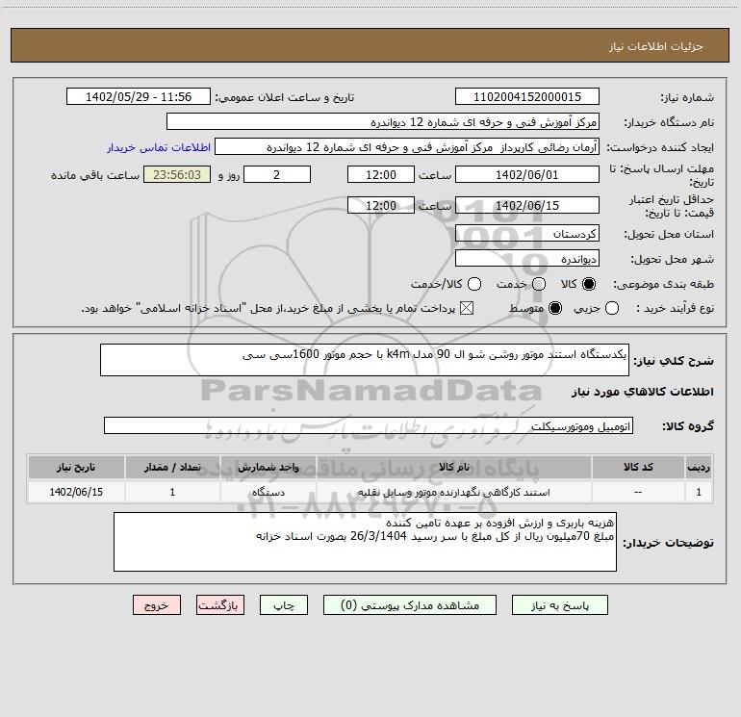Screen dimensions: 741x717
Task: Toggle the اسناد خزانه اسلامی payment checkbox
Action: pyautogui.click(x=467, y=309)
